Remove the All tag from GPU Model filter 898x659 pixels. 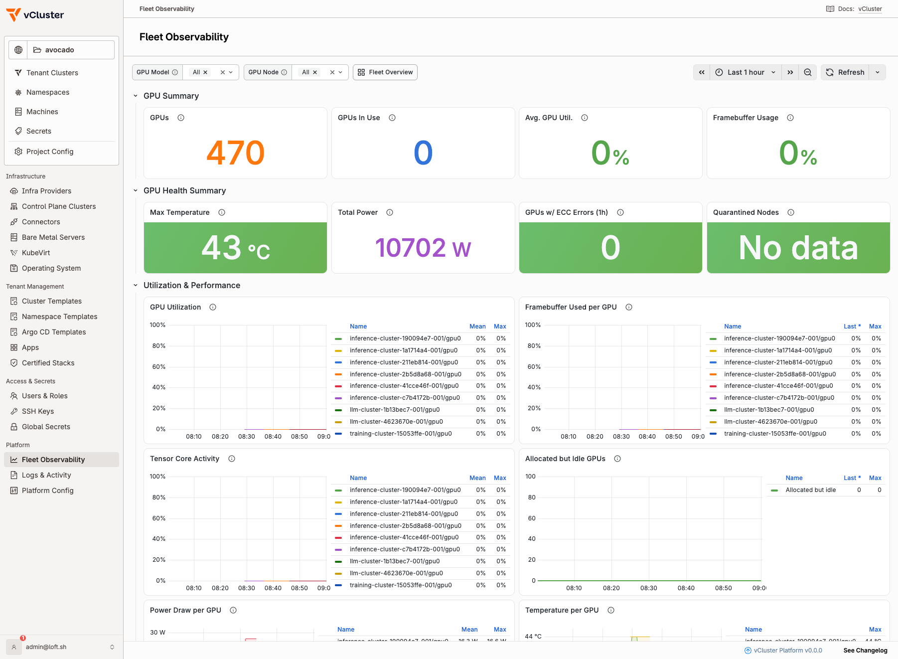205,72
